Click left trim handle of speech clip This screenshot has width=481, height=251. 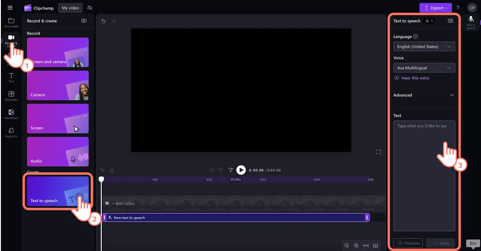point(104,218)
